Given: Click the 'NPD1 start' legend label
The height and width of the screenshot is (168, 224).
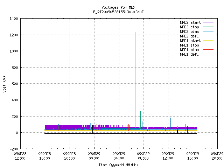Looking at the screenshot, I should pos(190,41).
